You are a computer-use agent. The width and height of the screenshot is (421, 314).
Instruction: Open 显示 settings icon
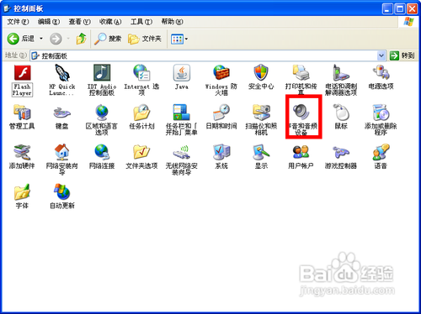(x=261, y=152)
